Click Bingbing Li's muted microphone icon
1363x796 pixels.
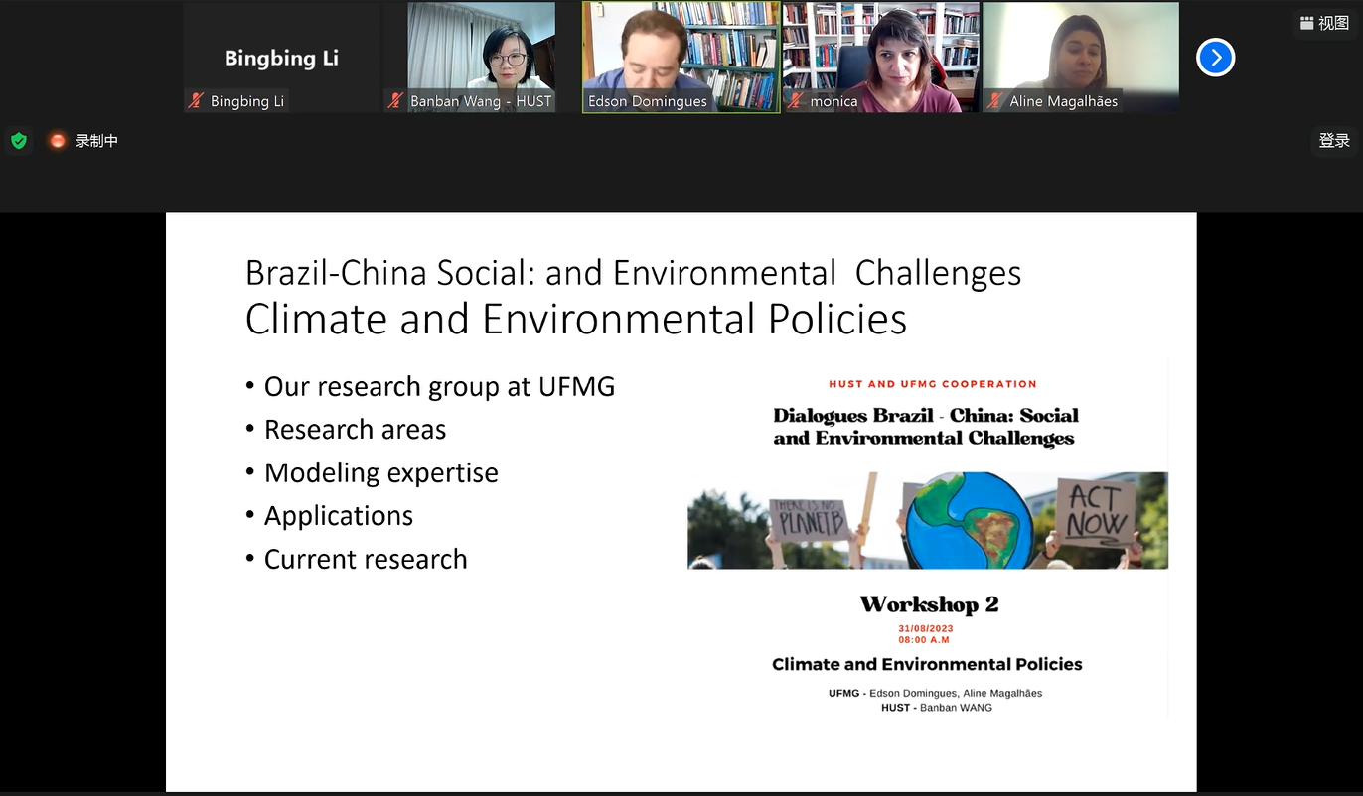pyautogui.click(x=197, y=101)
